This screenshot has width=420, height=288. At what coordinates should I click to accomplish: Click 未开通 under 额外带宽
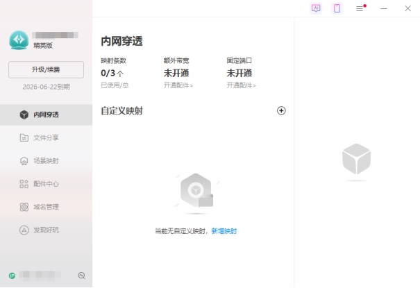176,73
